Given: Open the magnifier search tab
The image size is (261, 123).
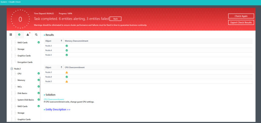Looking at the screenshot, I should [36, 35].
